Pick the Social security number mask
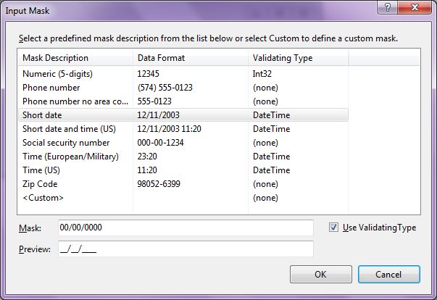 pos(183,142)
